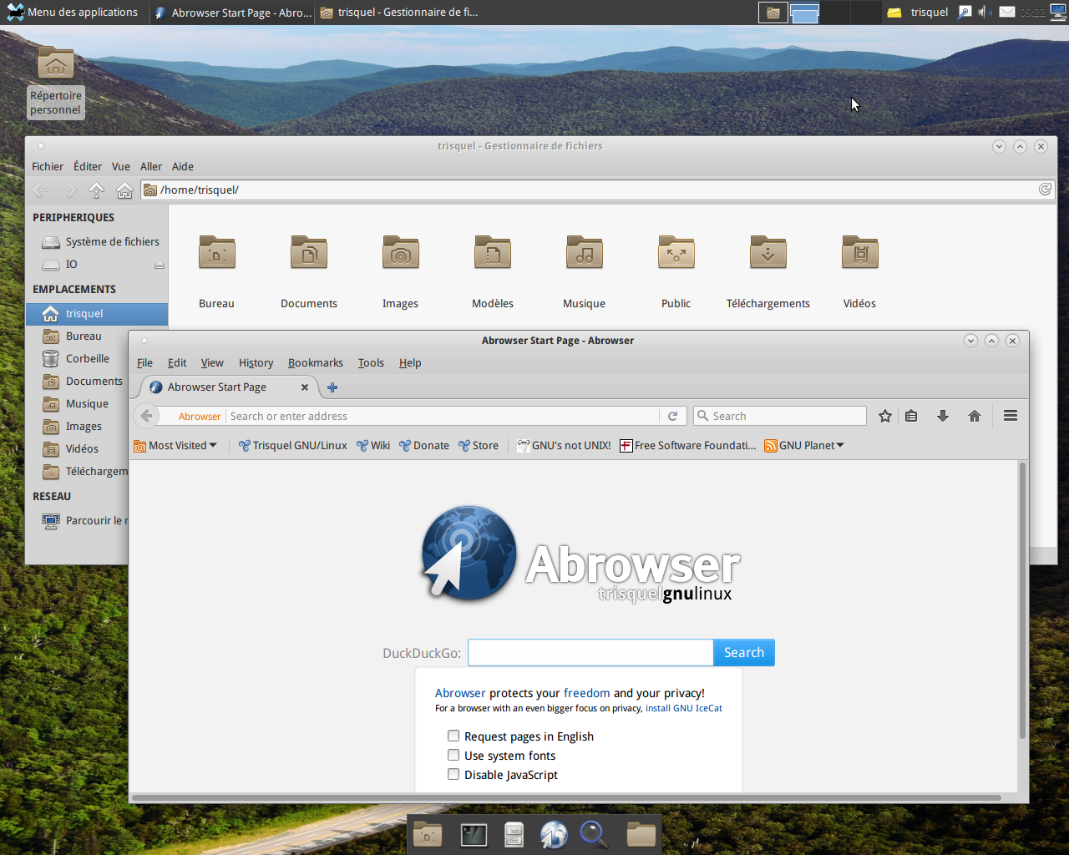Bookmark this page with the star icon
The image size is (1069, 855).
point(885,416)
